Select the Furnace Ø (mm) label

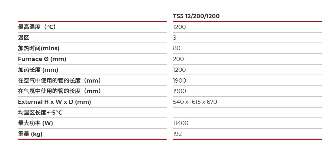pos(42,59)
